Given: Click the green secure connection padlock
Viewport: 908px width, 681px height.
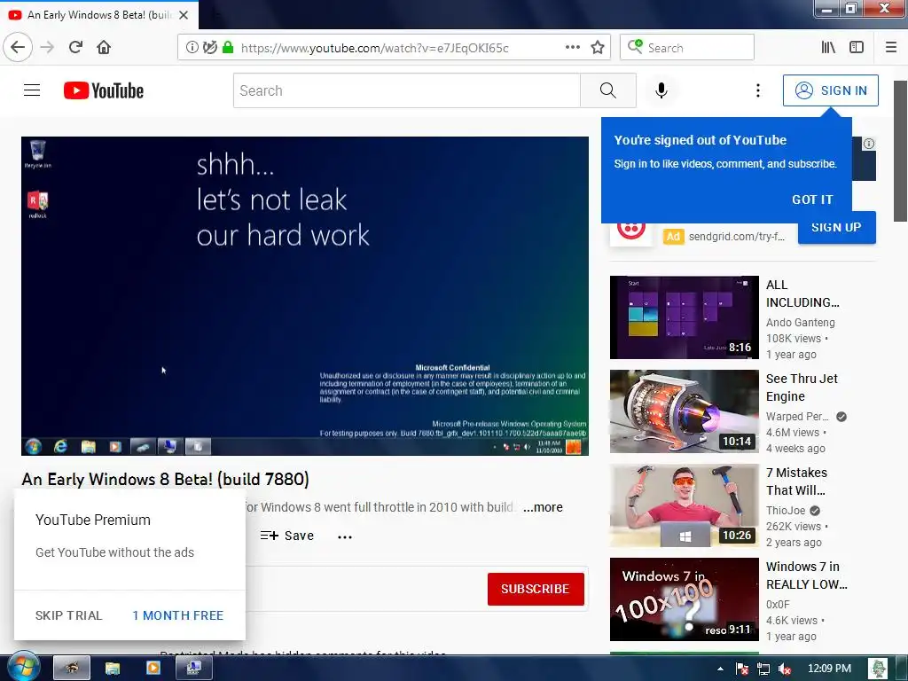Looking at the screenshot, I should (228, 48).
